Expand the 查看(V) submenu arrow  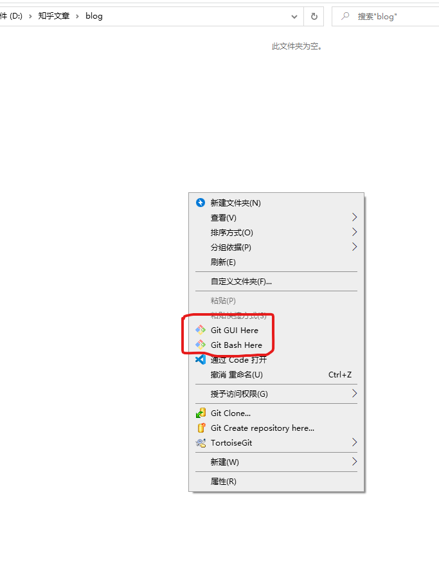(354, 217)
